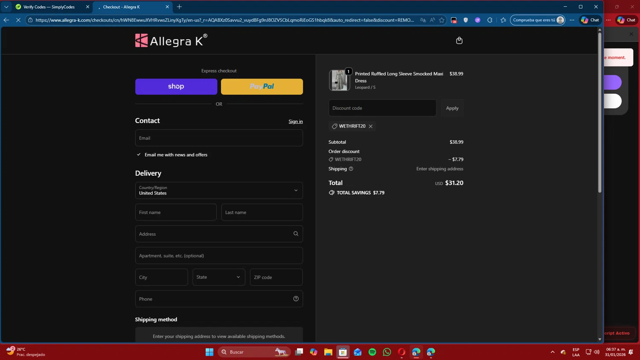The width and height of the screenshot is (640, 360).
Task: Open the clock showing 06:37 a. m.
Action: pos(615,352)
